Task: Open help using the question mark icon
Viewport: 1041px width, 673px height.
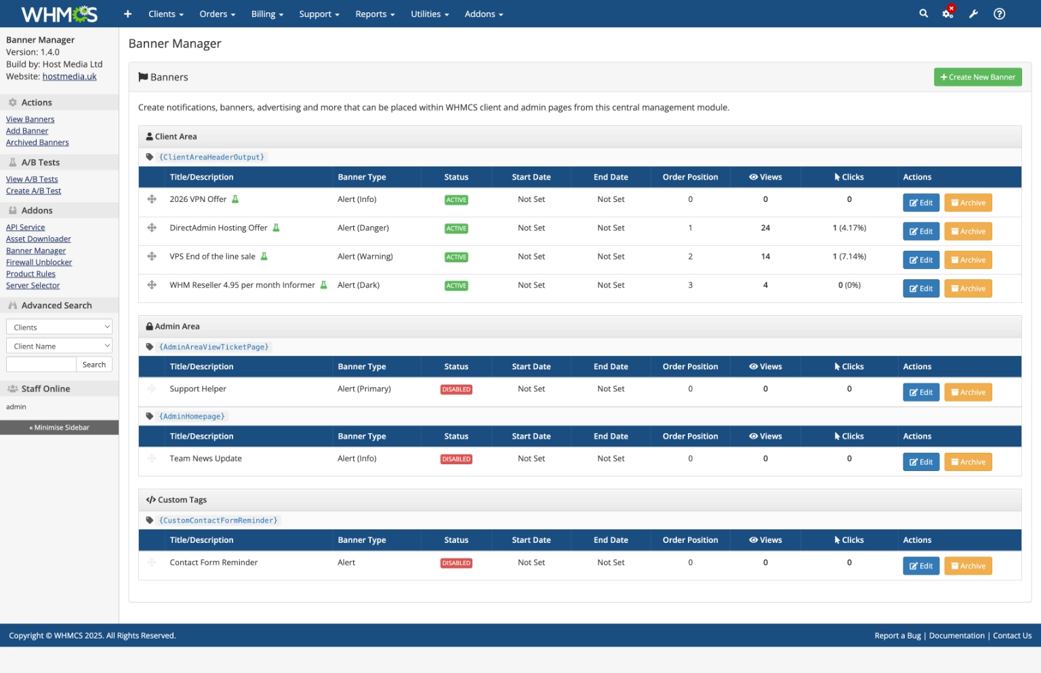Action: click(999, 14)
